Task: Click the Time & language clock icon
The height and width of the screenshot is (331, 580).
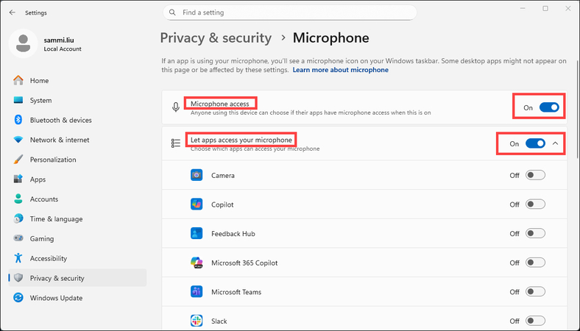Action: [x=18, y=218]
